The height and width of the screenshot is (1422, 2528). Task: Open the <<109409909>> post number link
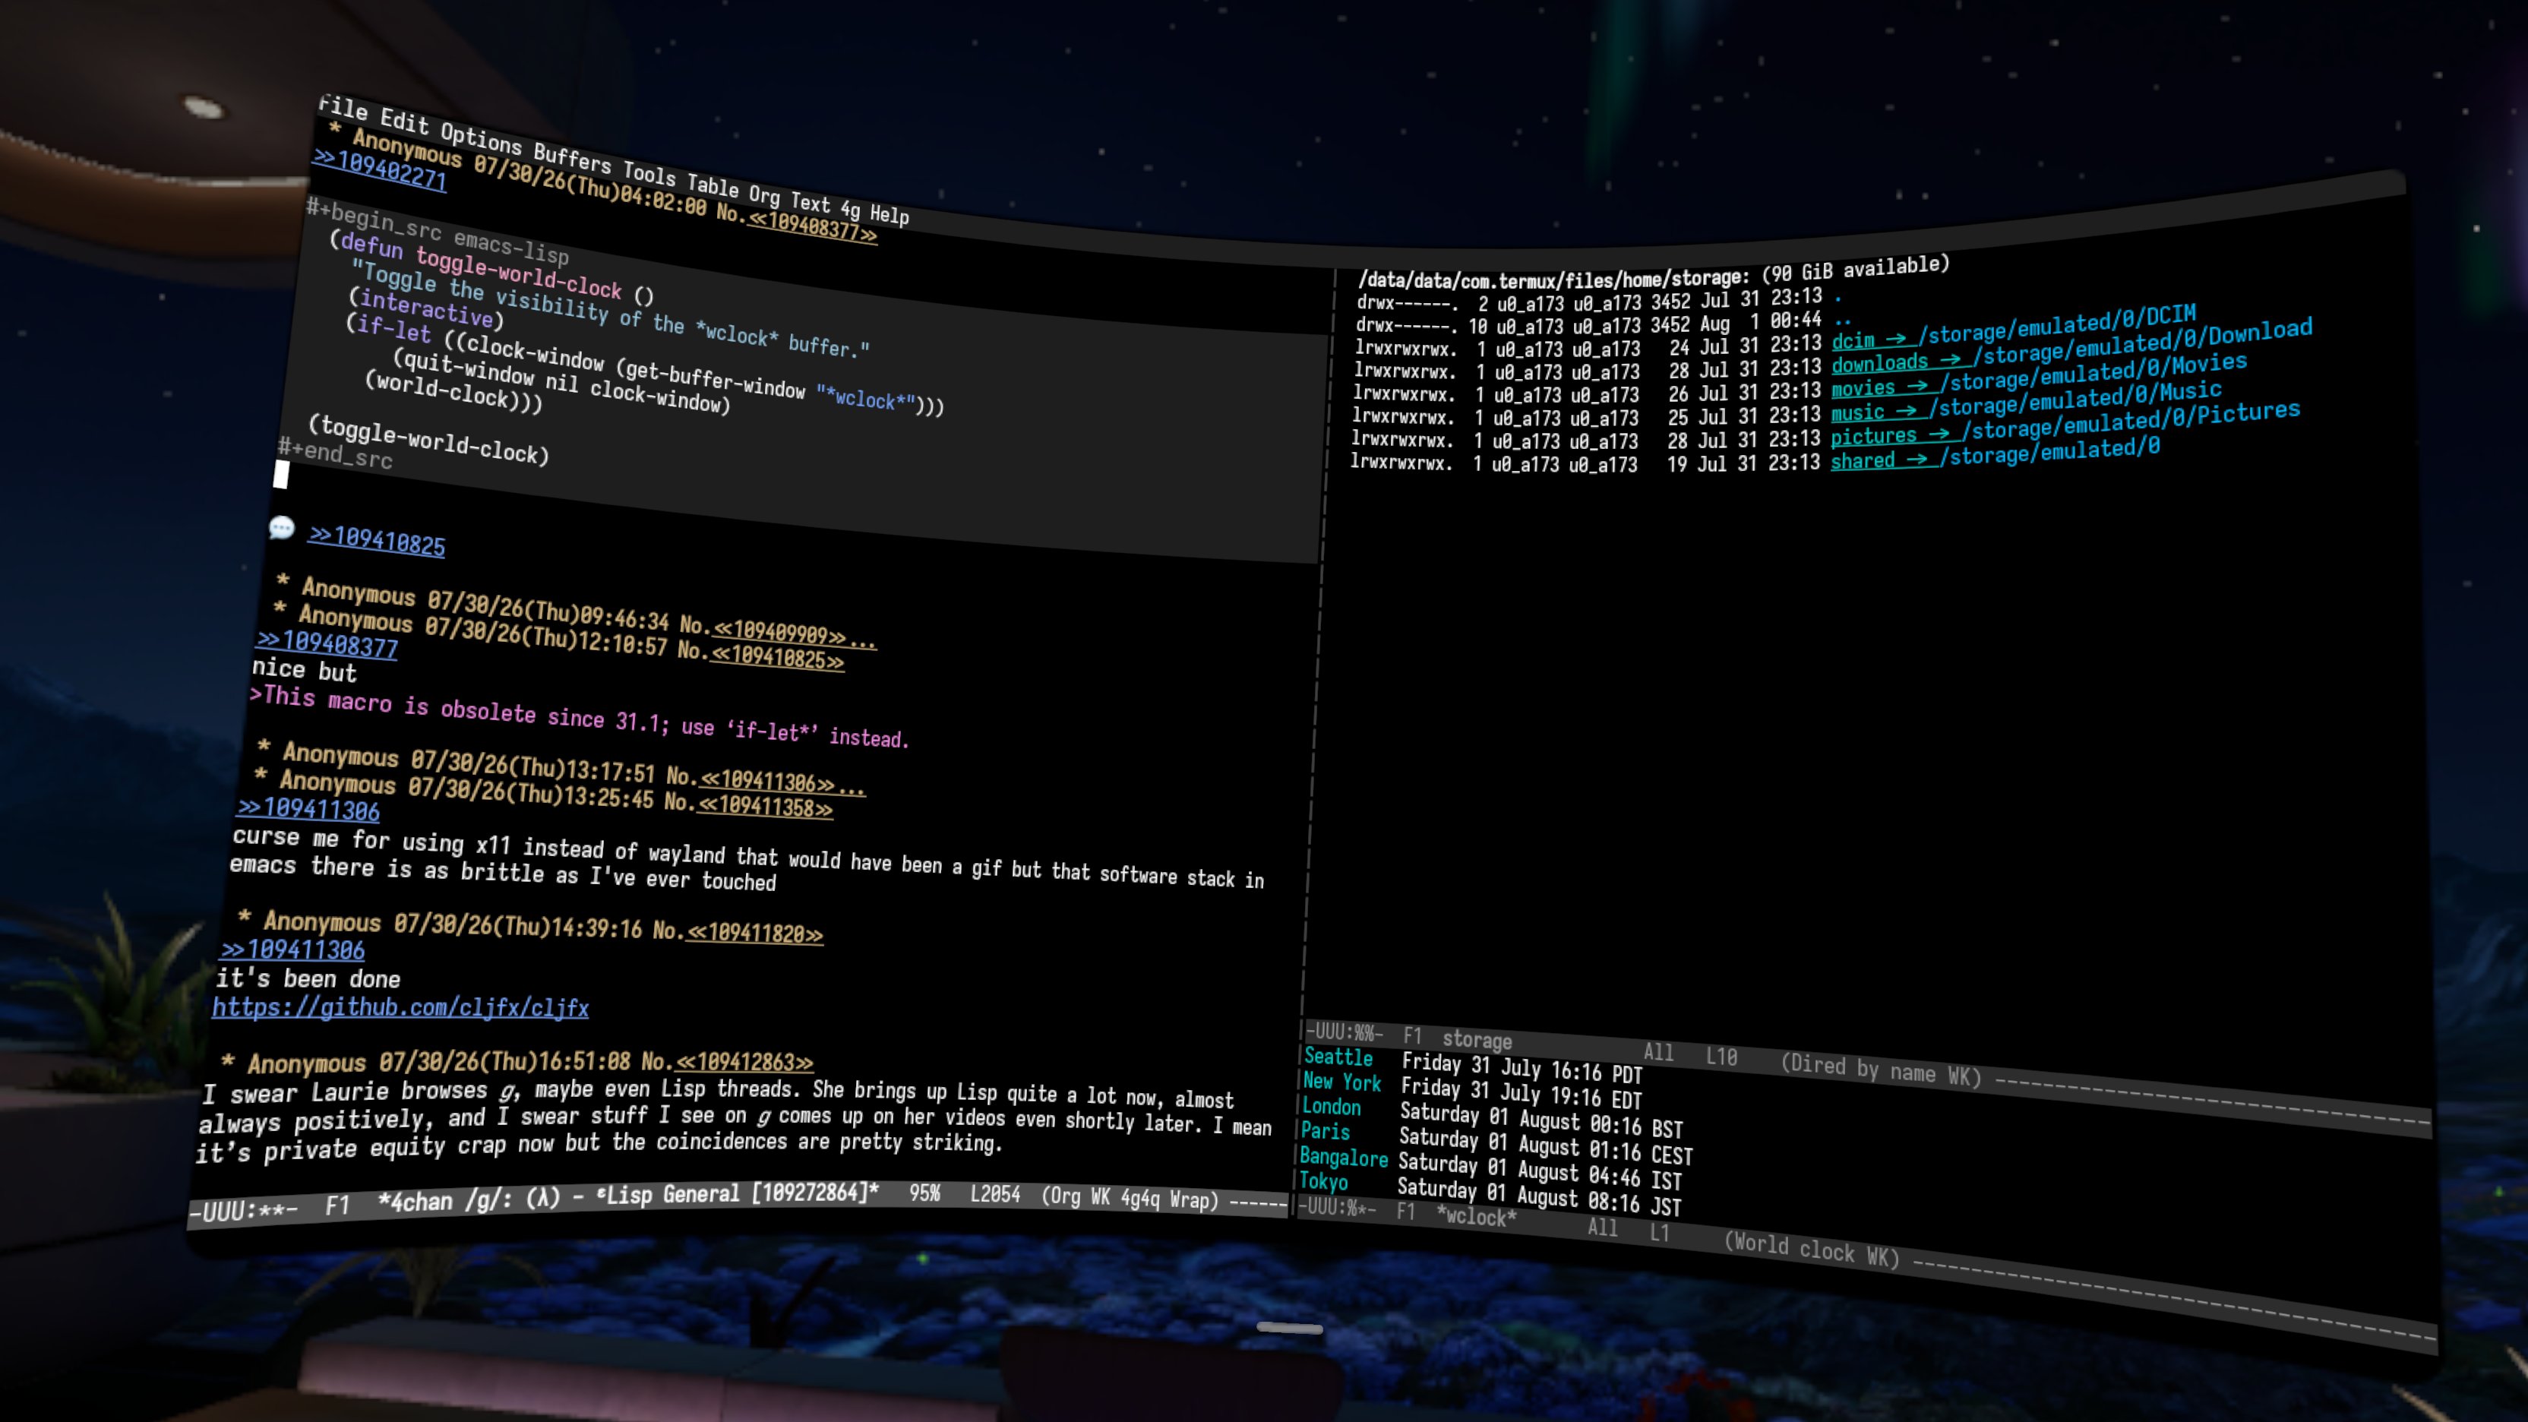point(779,632)
